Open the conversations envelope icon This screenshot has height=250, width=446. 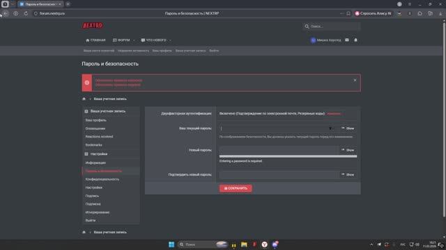click(x=347, y=40)
